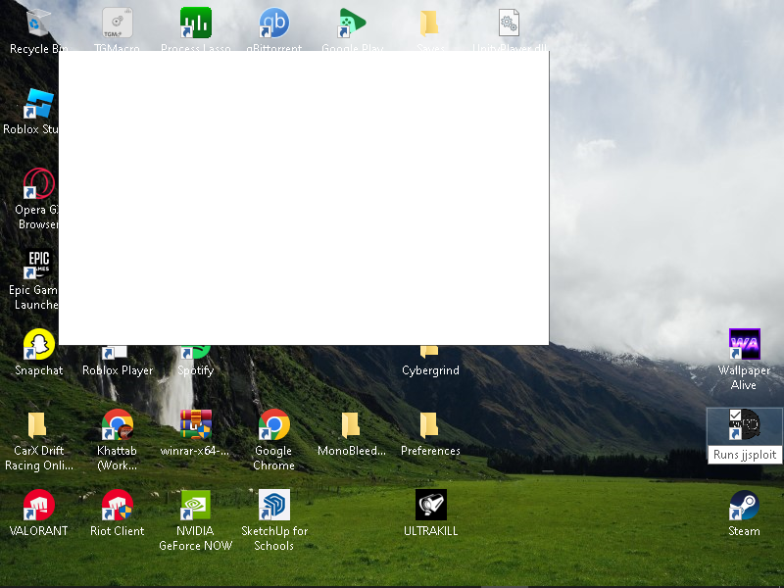Viewport: 784px width, 588px height.
Task: Click the Khattab (Work) Chrome profile shortcut
Action: [117, 425]
